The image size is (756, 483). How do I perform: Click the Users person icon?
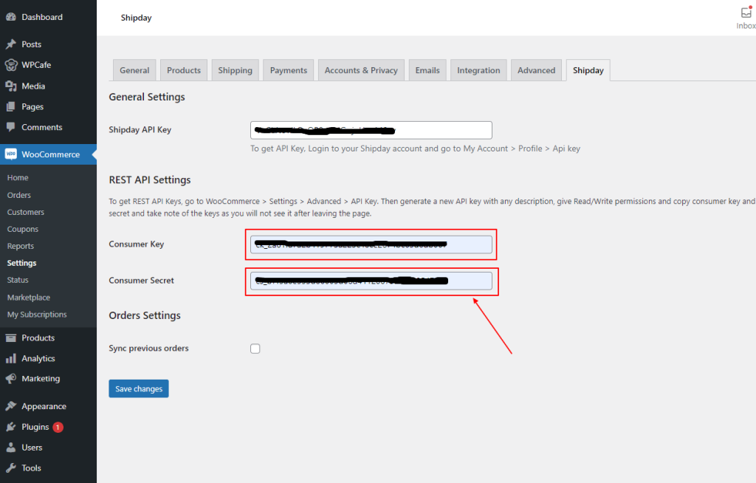click(x=10, y=448)
